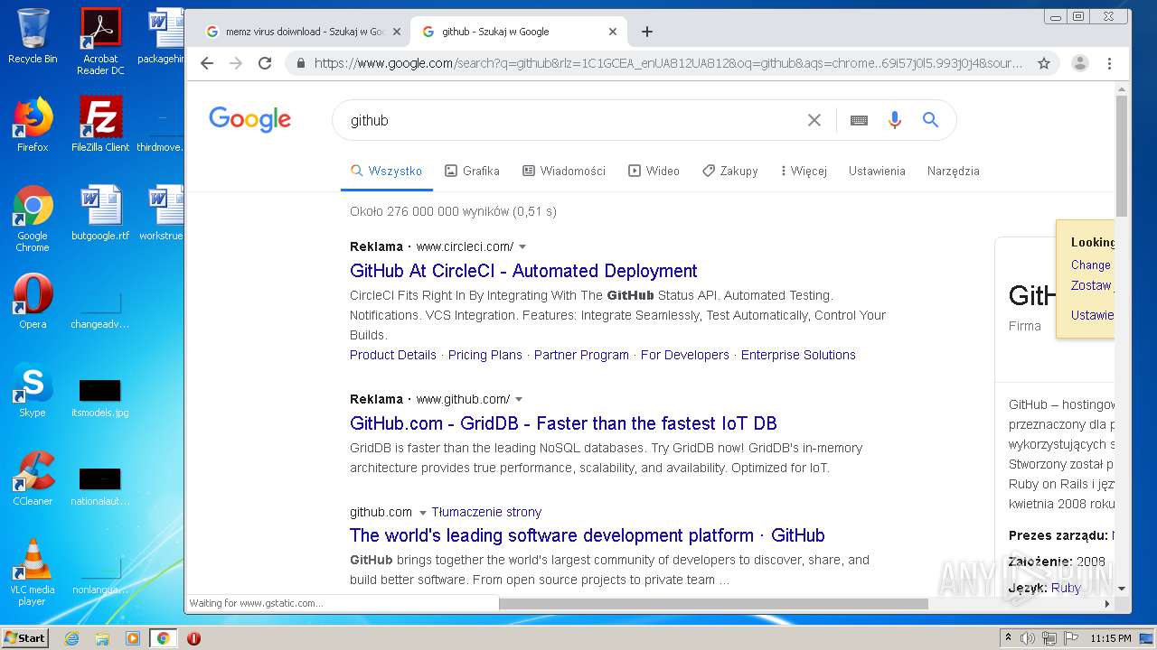This screenshot has width=1157, height=650.
Task: Close the memz virus download tab
Action: (397, 32)
